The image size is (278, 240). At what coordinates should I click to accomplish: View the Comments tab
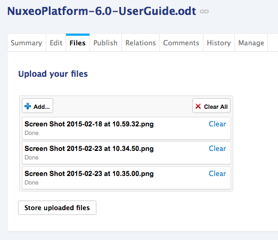pos(181,43)
